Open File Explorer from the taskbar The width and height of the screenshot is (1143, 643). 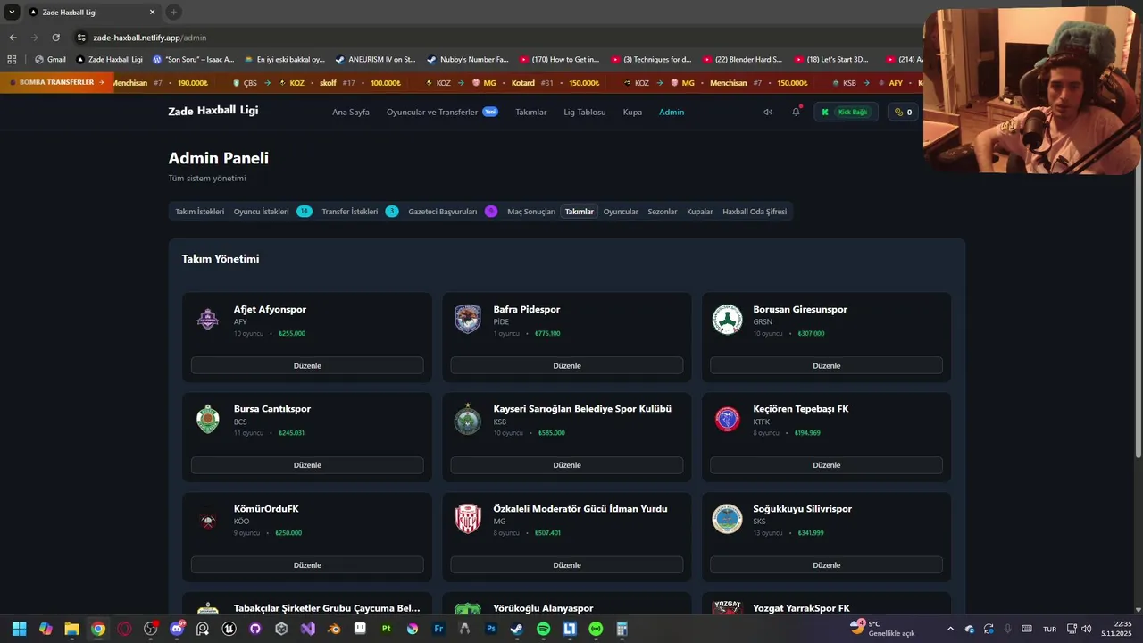(x=71, y=629)
